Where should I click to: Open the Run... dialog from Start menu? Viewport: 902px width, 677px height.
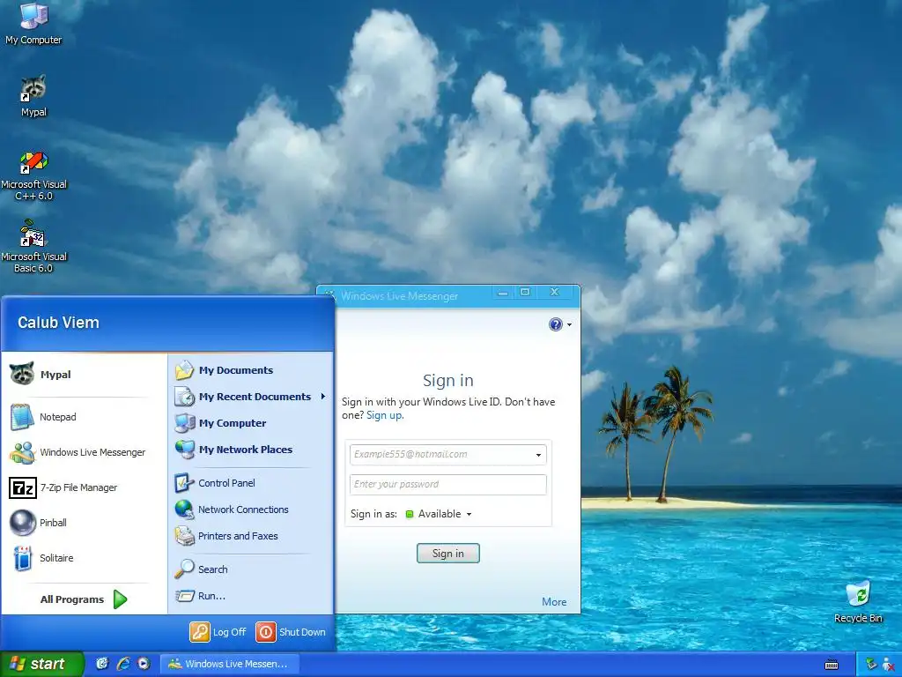coord(250,596)
